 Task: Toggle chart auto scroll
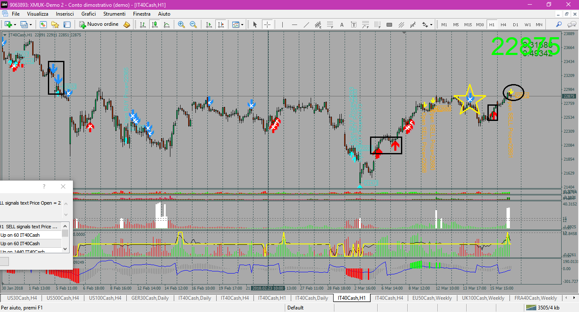point(209,25)
